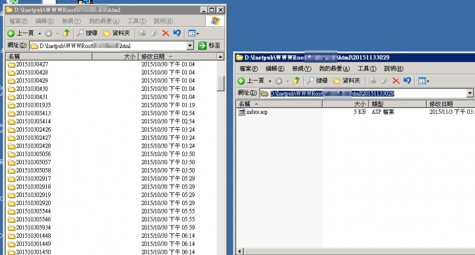Sort by 大小 column in left window

(x=115, y=57)
